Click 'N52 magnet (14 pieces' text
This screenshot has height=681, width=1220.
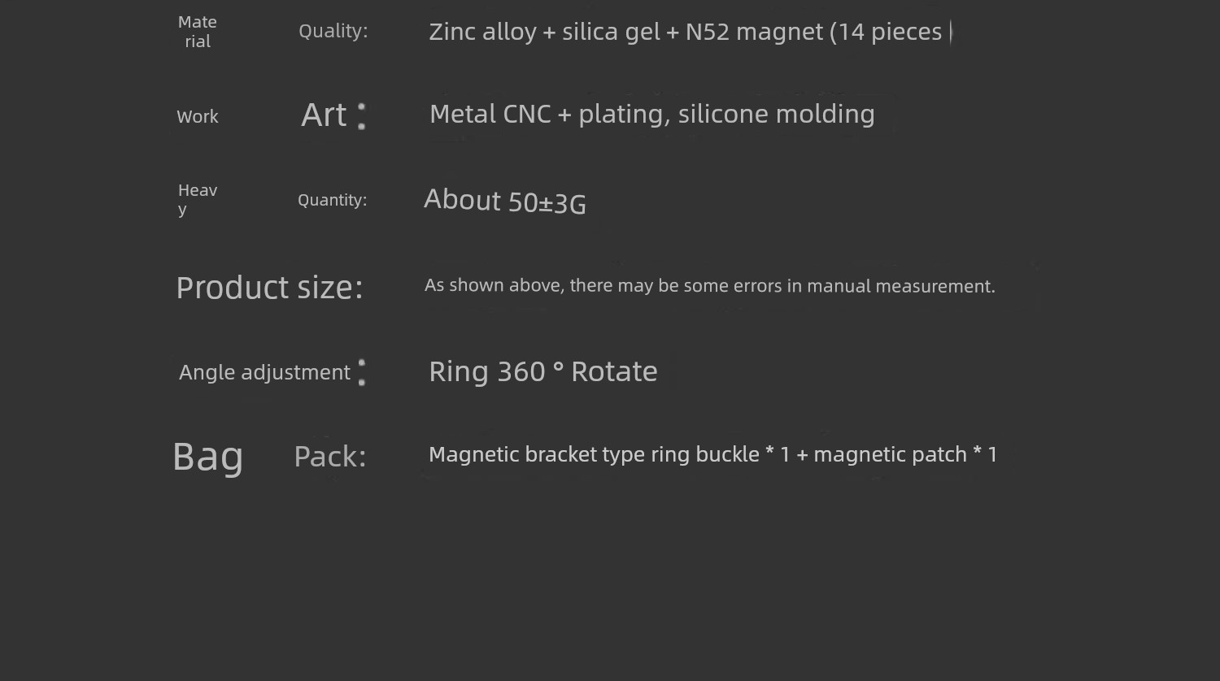pos(813,32)
